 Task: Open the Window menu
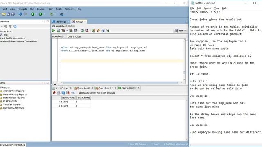tap(69, 9)
